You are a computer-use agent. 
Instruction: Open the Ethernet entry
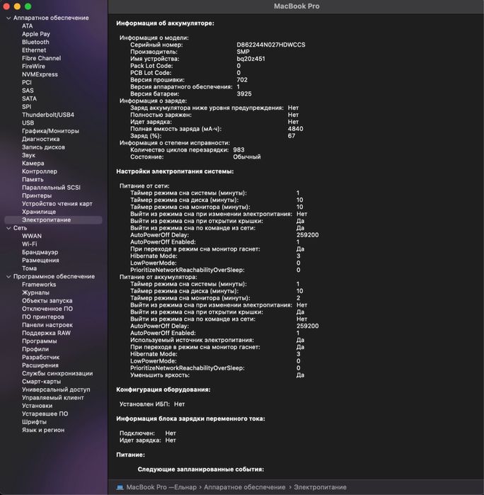pos(34,50)
